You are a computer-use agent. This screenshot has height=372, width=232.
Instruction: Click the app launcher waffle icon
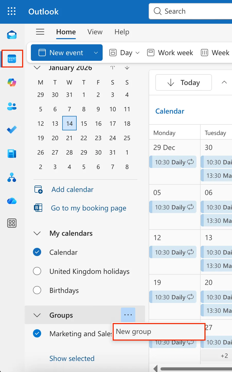pyautogui.click(x=11, y=11)
